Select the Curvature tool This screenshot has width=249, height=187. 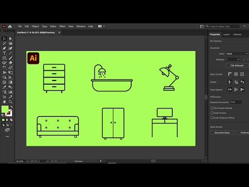pyautogui.click(x=10, y=48)
